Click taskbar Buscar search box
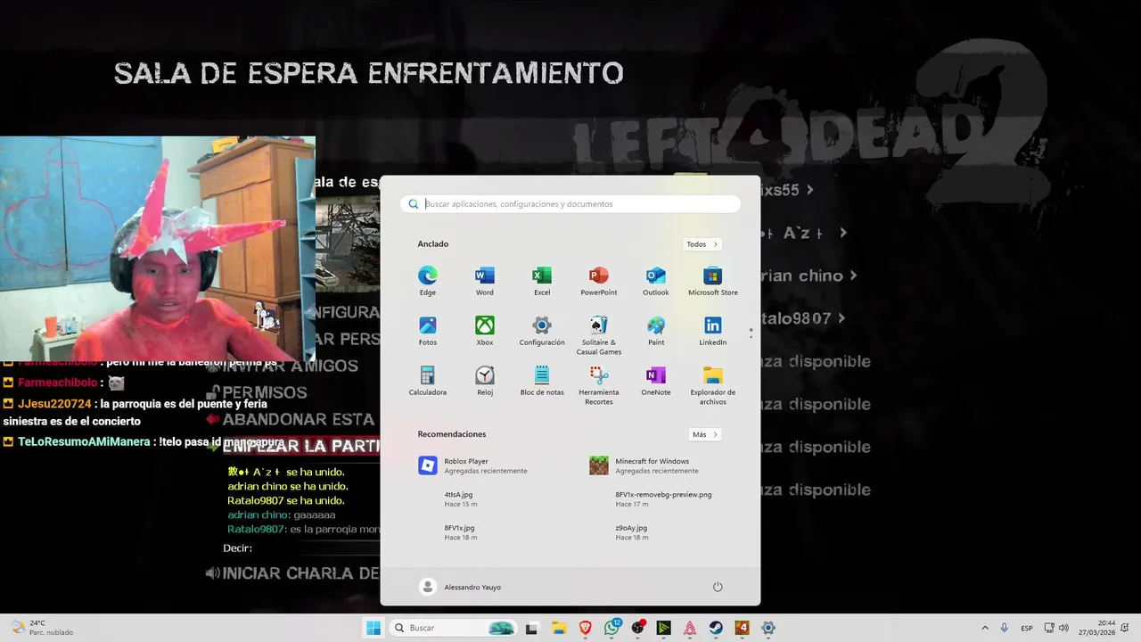Viewport: 1141px width, 642px height. (x=455, y=628)
